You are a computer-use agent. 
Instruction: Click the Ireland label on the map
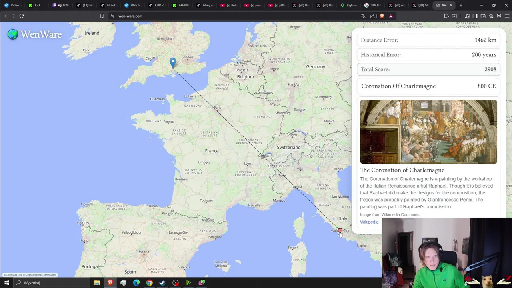(x=92, y=33)
